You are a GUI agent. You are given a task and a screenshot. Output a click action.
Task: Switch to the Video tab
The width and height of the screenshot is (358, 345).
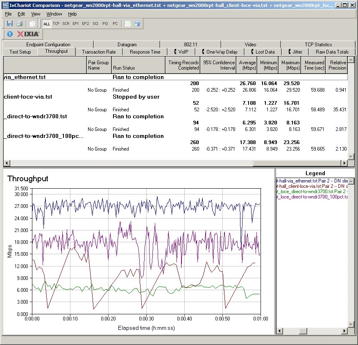coord(250,45)
